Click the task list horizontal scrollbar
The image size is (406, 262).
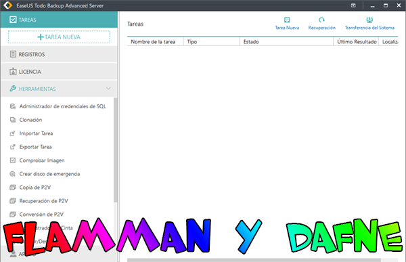coord(254,260)
